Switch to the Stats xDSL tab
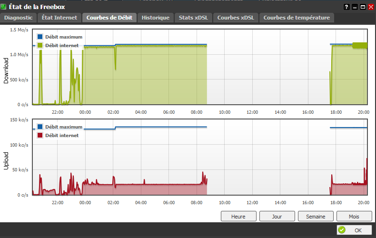The height and width of the screenshot is (238, 376). 193,18
